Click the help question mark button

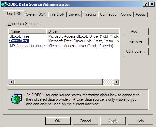(x=146, y=4)
